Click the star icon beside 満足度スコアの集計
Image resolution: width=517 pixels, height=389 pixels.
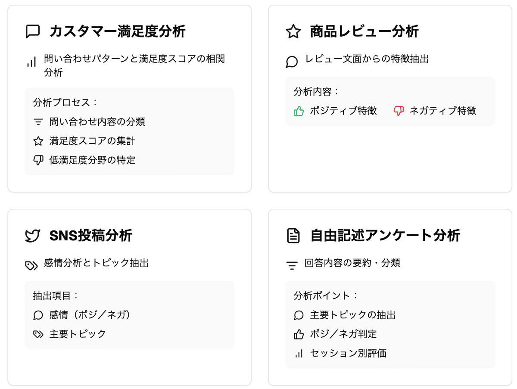click(x=38, y=141)
